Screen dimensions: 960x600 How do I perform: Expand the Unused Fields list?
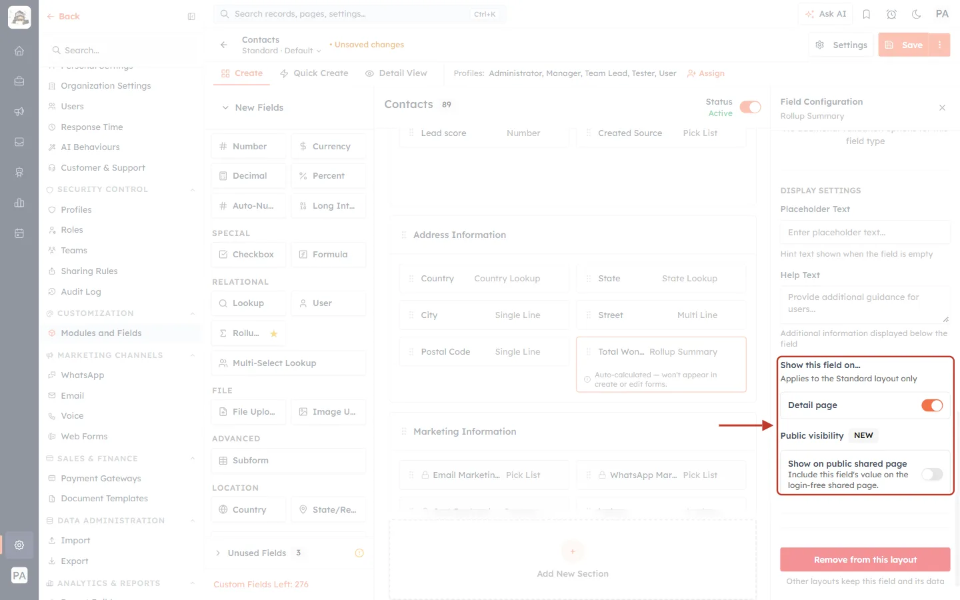tap(218, 553)
